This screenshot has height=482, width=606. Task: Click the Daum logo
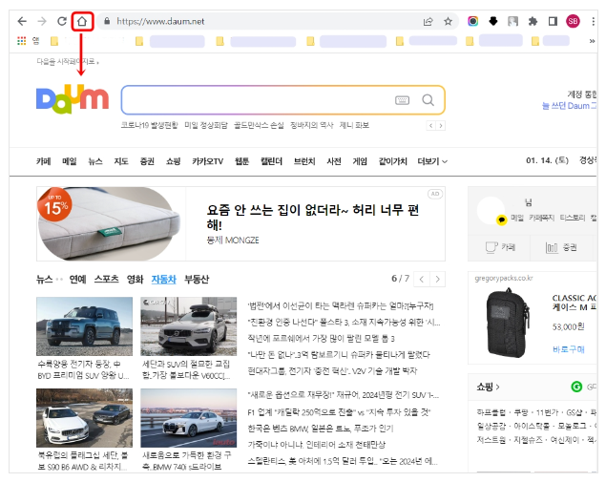73,99
